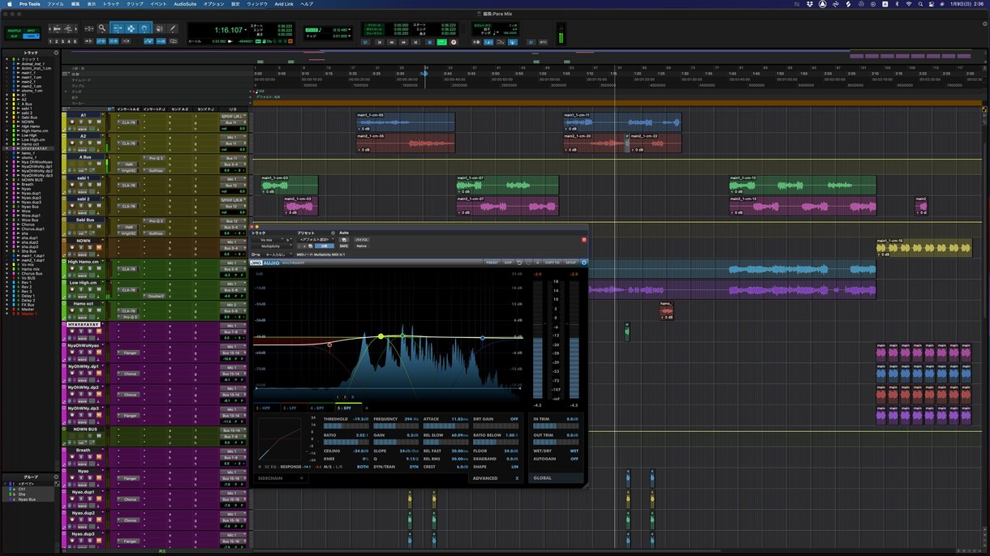This screenshot has height=556, width=990.
Task: Click the THRESHOLD slider bar
Action: pos(346,426)
